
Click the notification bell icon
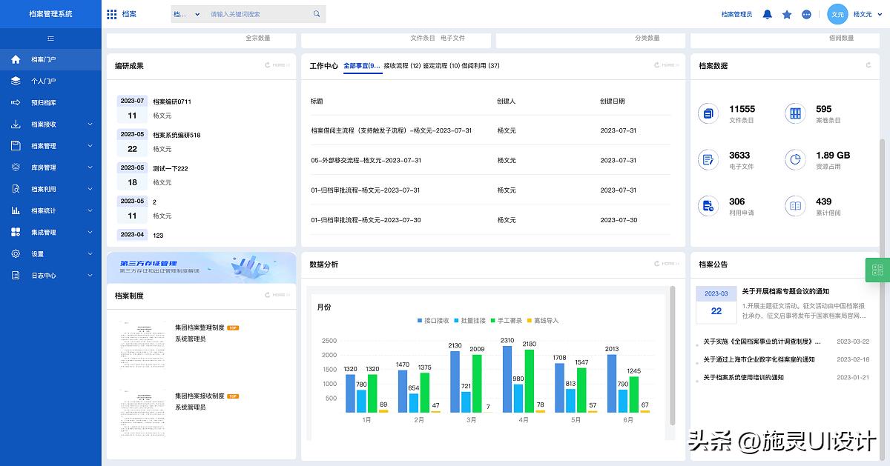768,14
